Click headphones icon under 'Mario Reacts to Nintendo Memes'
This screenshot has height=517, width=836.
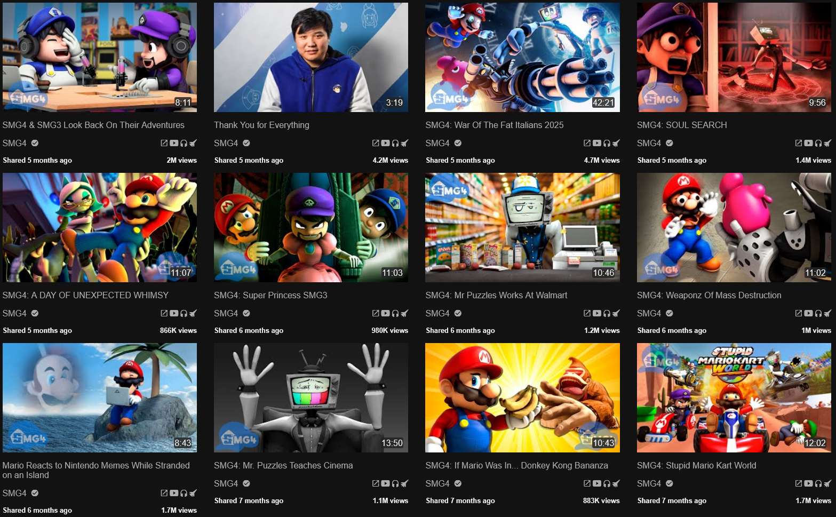184,493
